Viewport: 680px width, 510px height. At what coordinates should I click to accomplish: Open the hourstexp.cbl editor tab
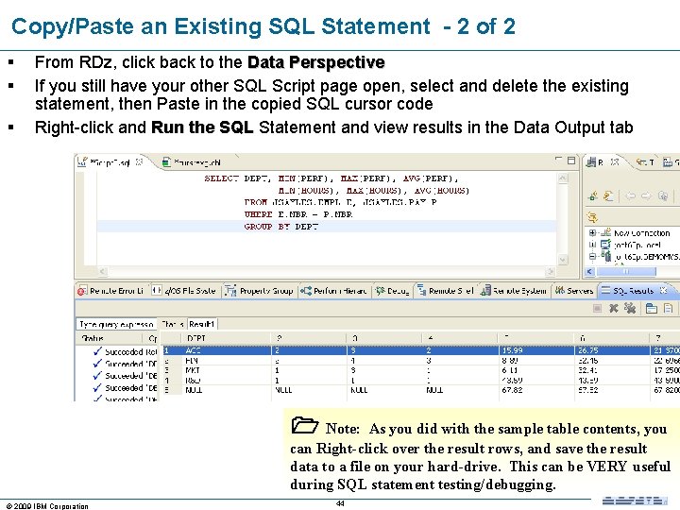click(191, 162)
